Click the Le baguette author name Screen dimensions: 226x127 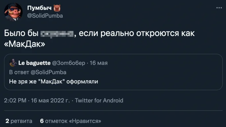coord(34,63)
